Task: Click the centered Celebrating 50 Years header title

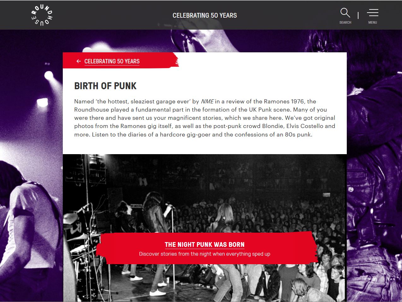Action: pyautogui.click(x=204, y=15)
